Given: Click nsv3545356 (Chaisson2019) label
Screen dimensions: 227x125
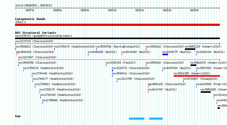Looking at the screenshot, I should [x=37, y=63].
